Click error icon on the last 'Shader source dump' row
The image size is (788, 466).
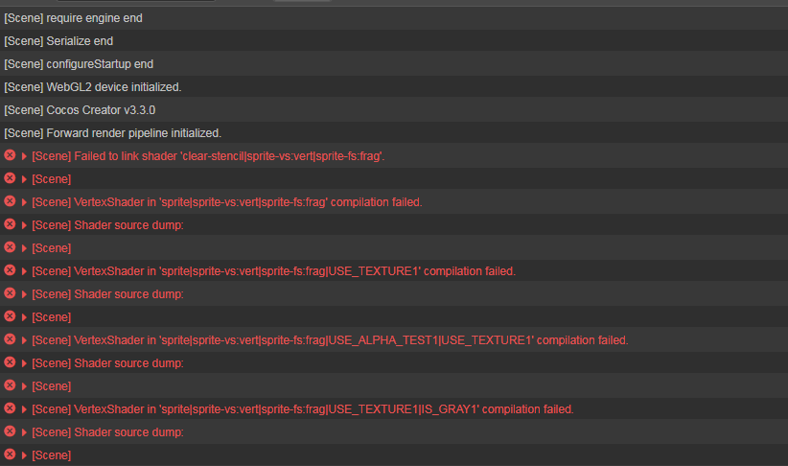point(10,431)
